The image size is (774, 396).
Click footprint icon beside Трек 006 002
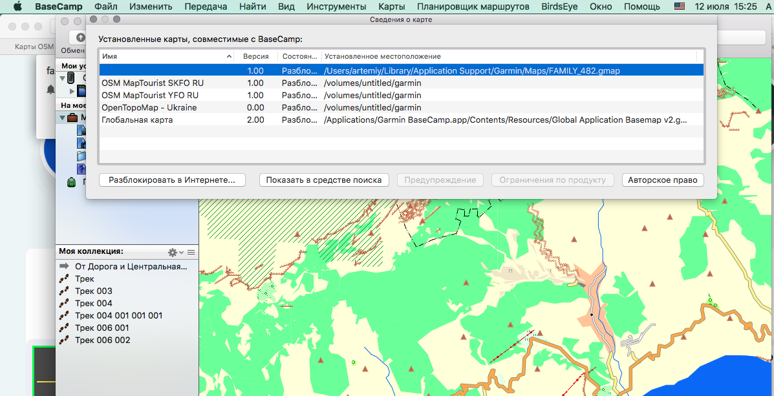[x=65, y=340]
